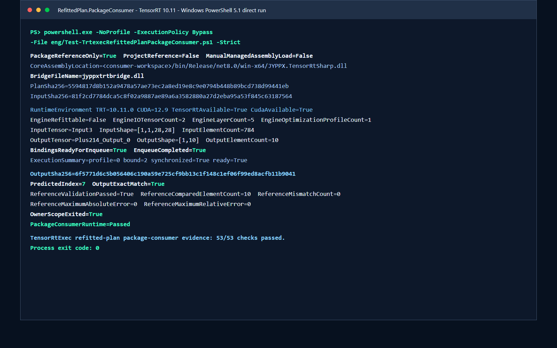Select the 53/53 checks passed summary line
Image resolution: width=557 pixels, height=348 pixels.
click(157, 238)
